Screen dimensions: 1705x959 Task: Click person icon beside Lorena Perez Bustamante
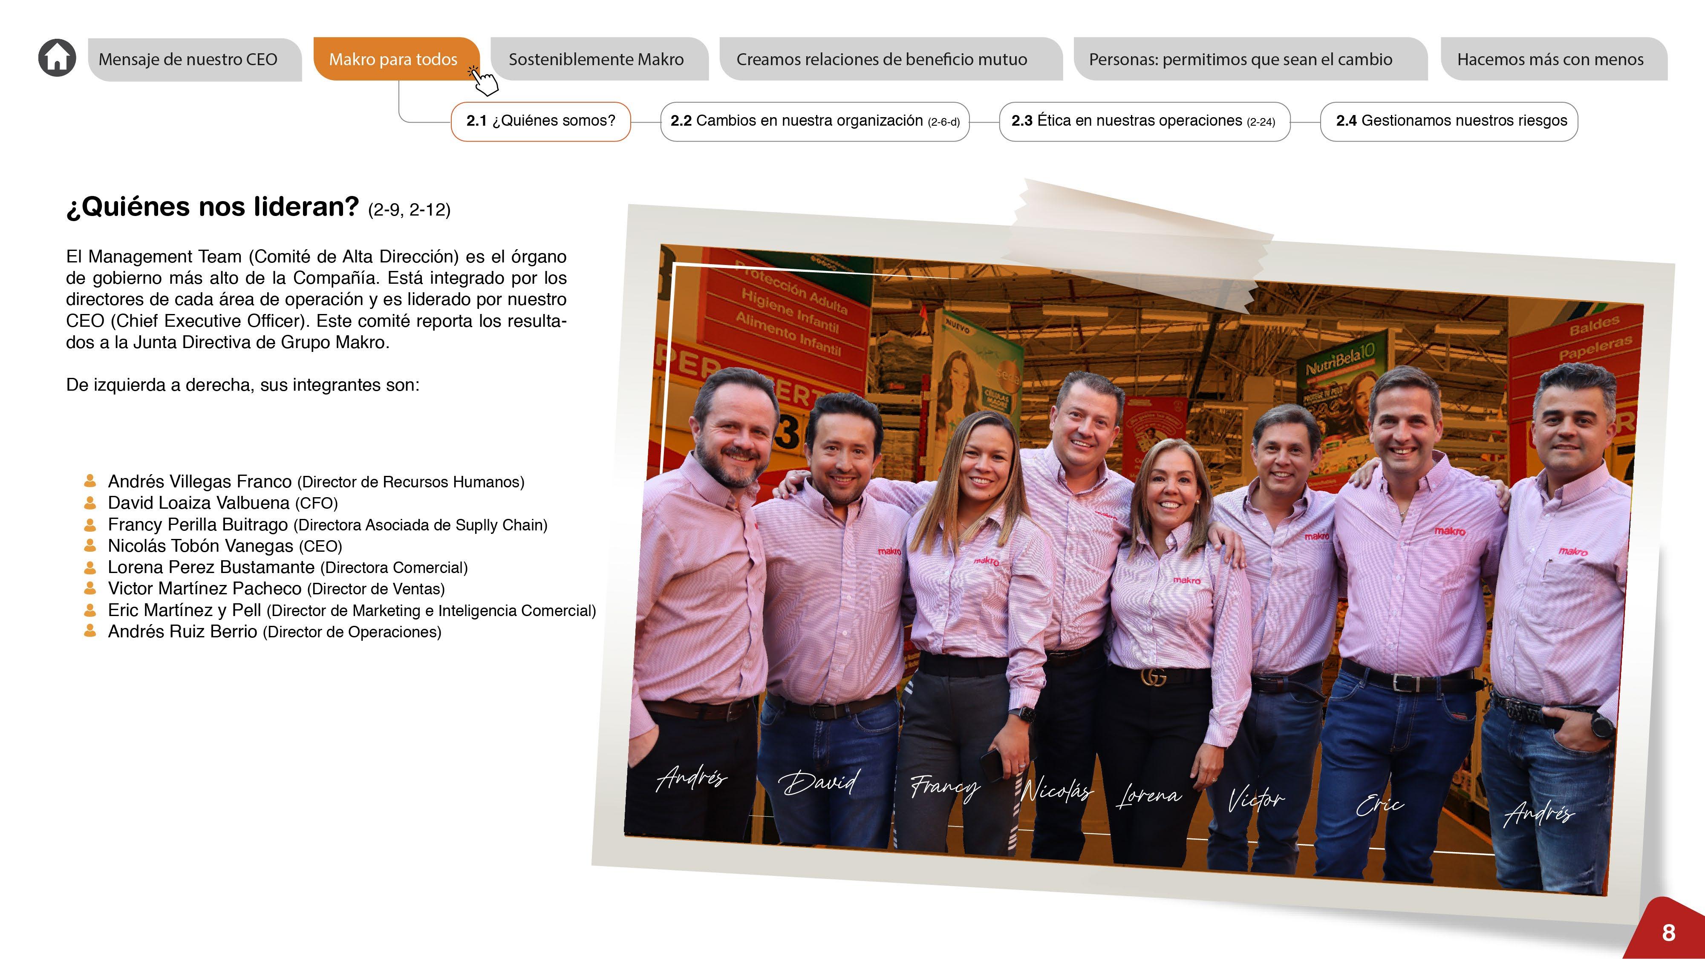click(91, 567)
